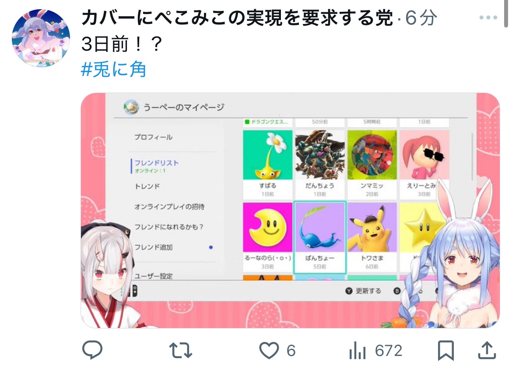
Task: Choose オンラインプレイの招待 in the sidebar
Action: coord(169,207)
